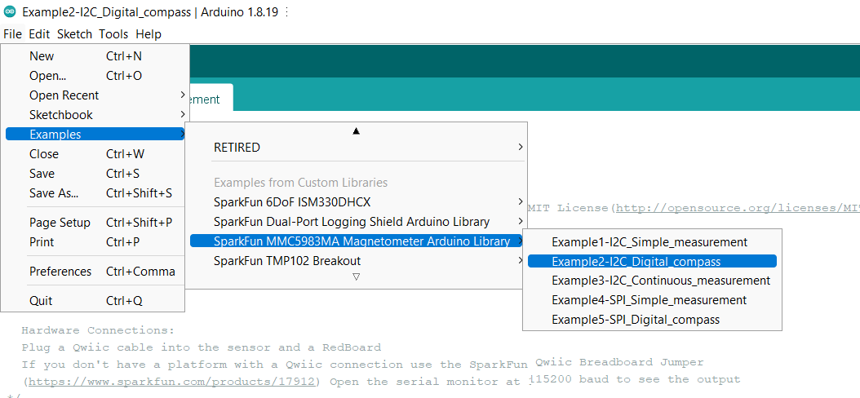The height and width of the screenshot is (398, 860).
Task: Open Example1-I2C_Simple_measurement
Action: pos(652,241)
